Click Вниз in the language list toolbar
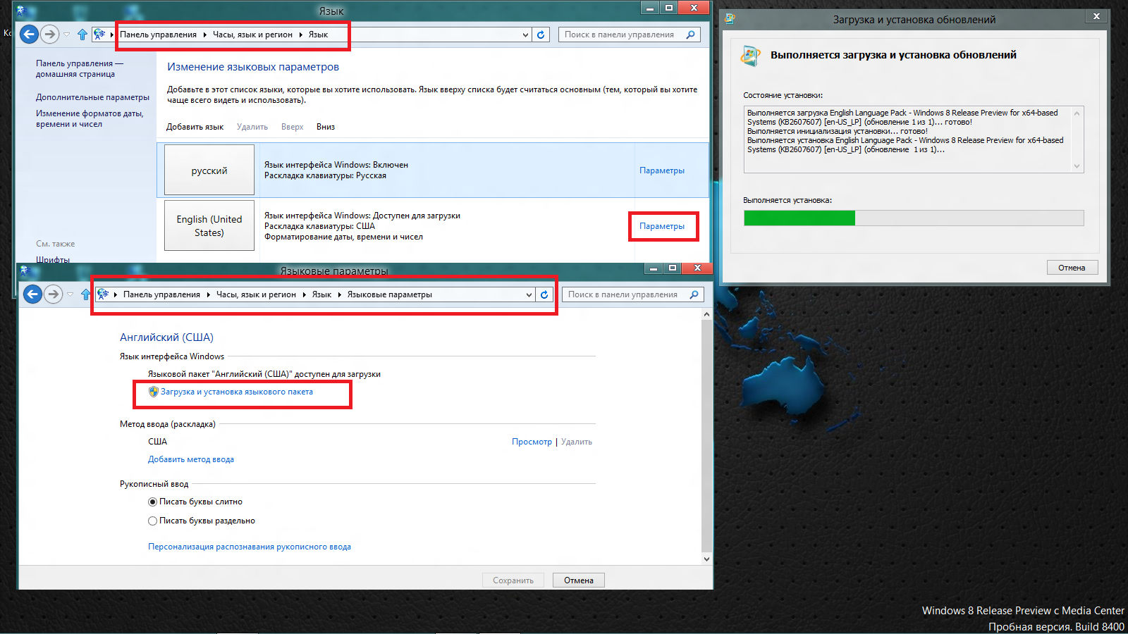The width and height of the screenshot is (1128, 634). pos(326,127)
